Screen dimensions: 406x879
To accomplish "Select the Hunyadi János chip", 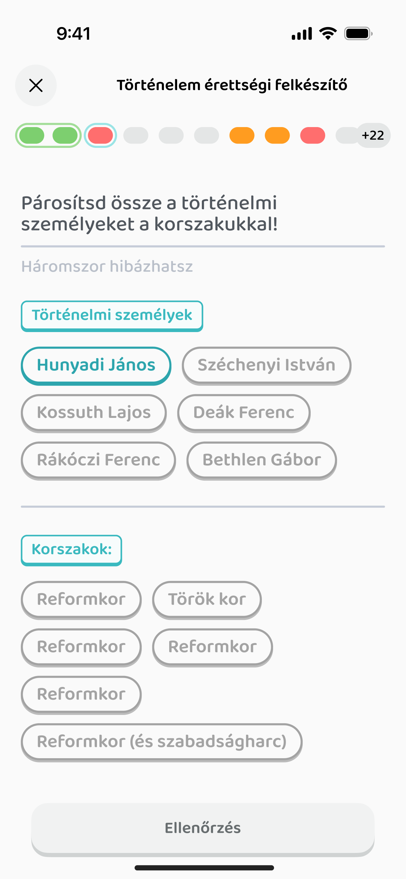I will point(96,365).
